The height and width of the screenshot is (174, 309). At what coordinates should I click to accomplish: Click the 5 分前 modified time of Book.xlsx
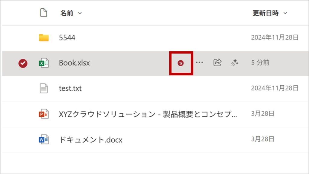[260, 63]
